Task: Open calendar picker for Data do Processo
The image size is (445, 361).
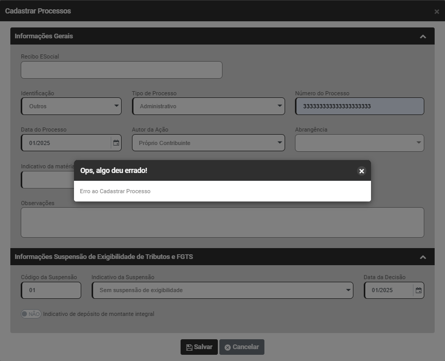Action: point(116,143)
